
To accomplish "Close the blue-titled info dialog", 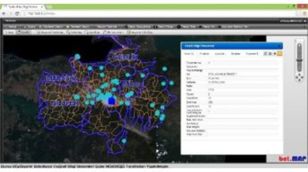I will pos(279,46).
